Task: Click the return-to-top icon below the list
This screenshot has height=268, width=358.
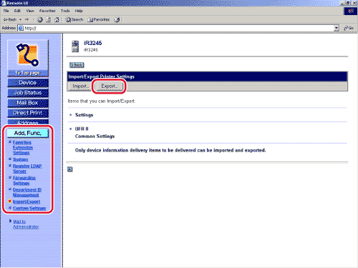Action: coord(69,169)
